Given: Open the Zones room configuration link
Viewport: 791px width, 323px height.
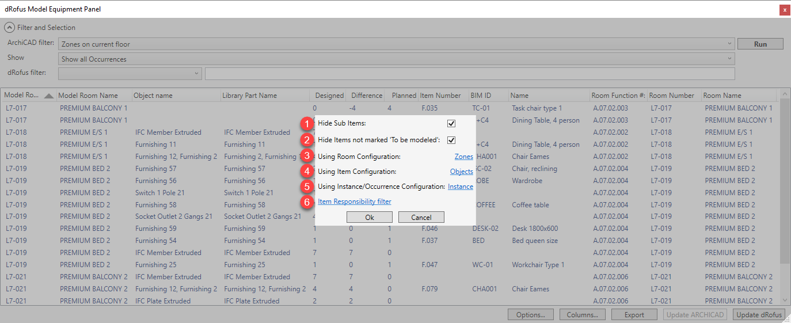Looking at the screenshot, I should point(463,157).
